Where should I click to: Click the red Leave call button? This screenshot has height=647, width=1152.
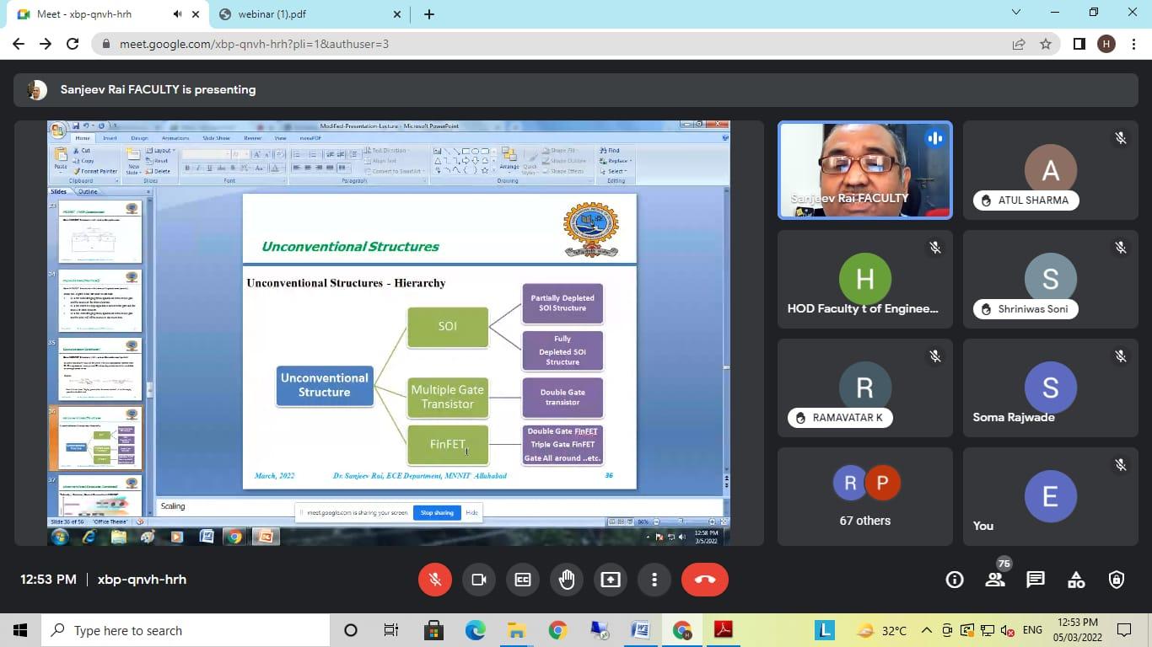(x=705, y=580)
